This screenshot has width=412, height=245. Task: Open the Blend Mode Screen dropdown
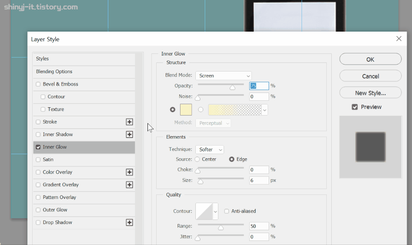(x=223, y=76)
